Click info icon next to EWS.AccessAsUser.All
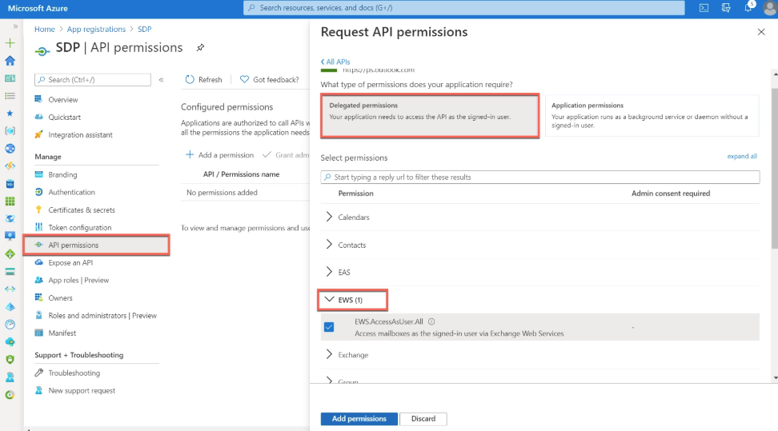This screenshot has height=431, width=778. (431, 322)
